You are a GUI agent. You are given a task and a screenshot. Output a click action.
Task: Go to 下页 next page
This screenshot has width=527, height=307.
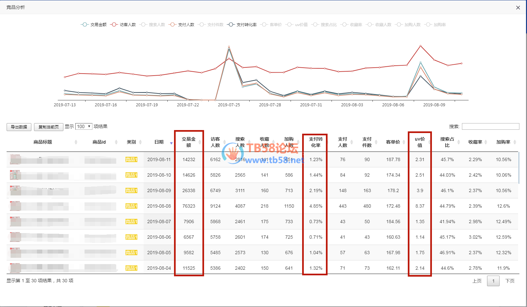click(510, 281)
